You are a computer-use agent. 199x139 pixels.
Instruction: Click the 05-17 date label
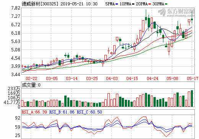(x=192, y=78)
